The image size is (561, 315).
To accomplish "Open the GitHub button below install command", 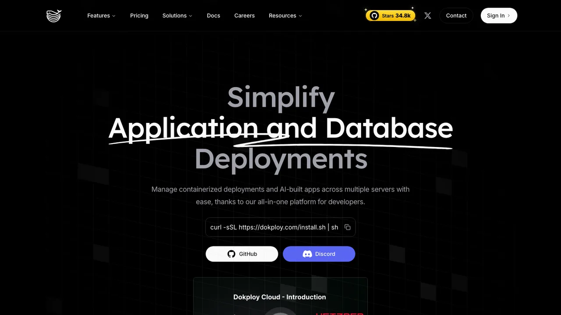I will 242,254.
